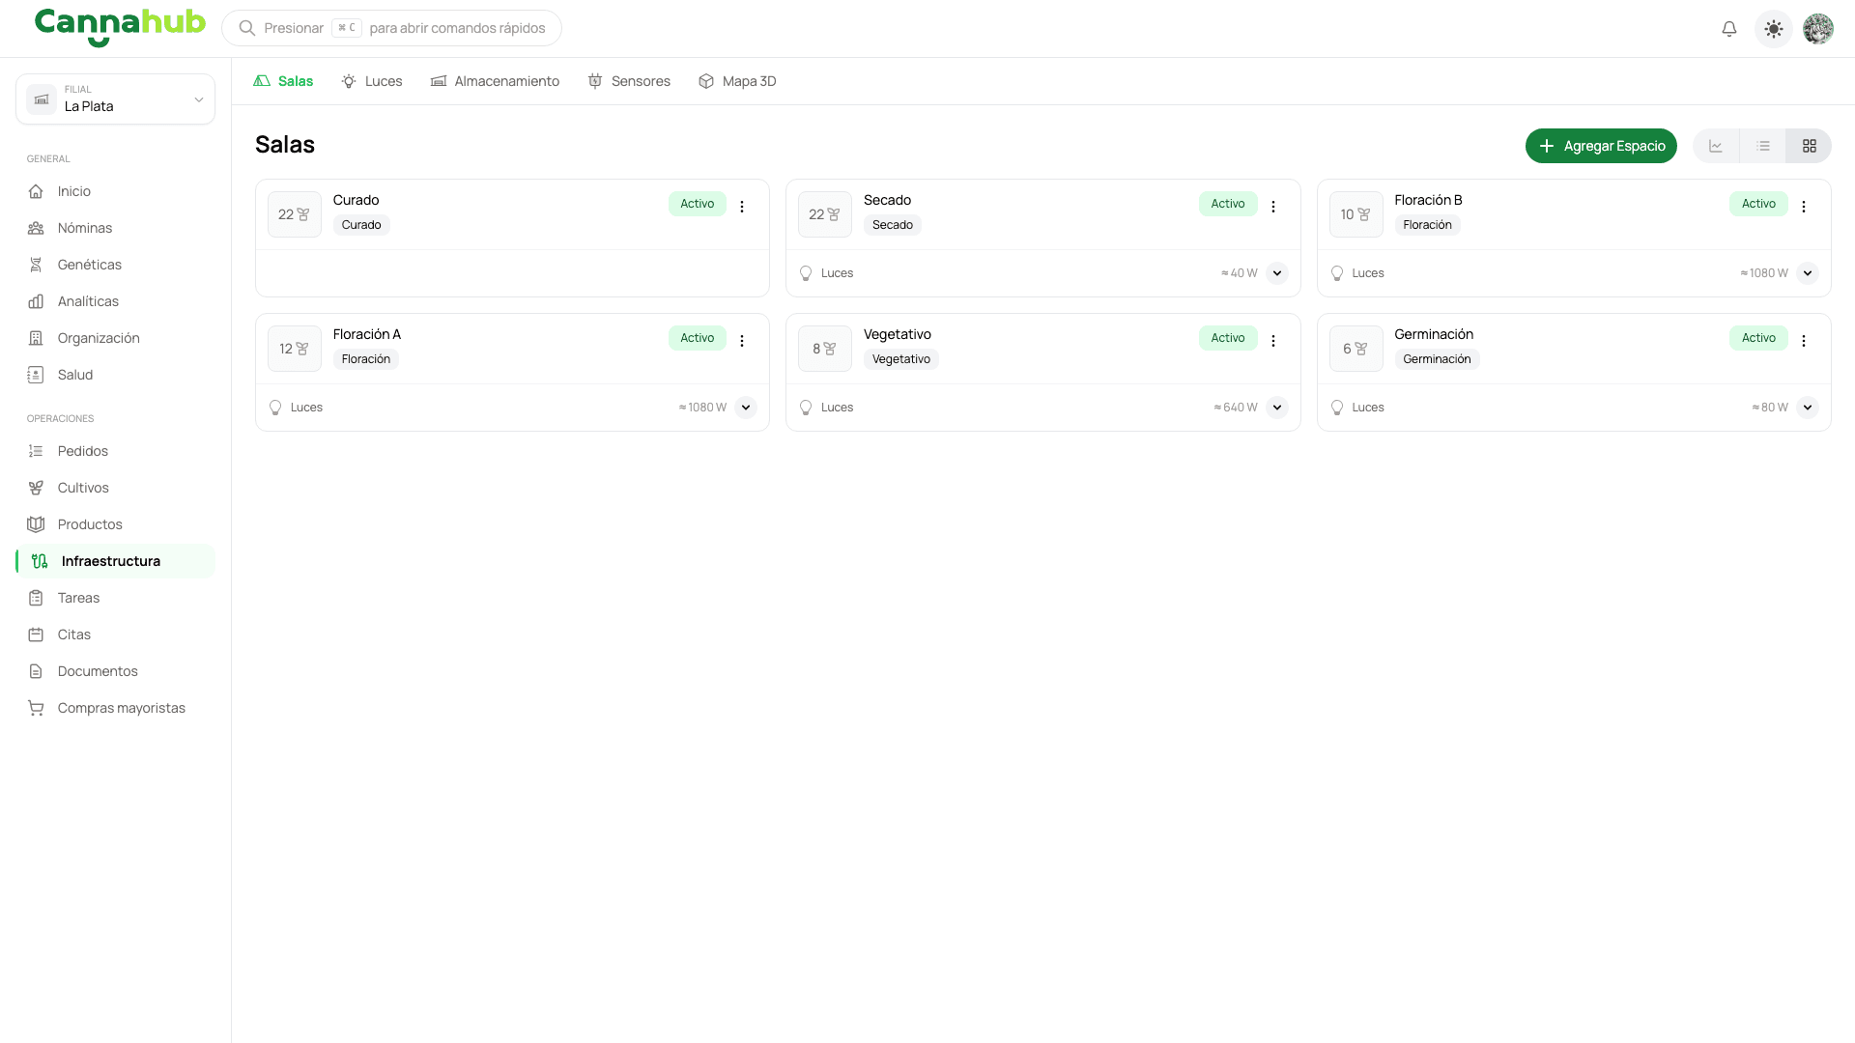Screen dimensions: 1855x1043
Task: Expand Luces on the Vegetativo card
Action: pos(1277,408)
